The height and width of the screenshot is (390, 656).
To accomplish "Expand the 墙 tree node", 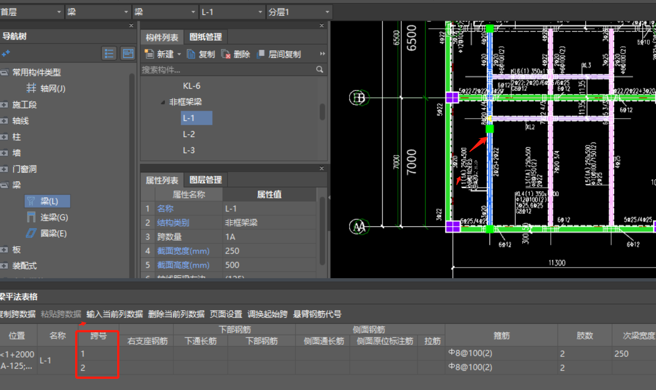I will point(4,153).
